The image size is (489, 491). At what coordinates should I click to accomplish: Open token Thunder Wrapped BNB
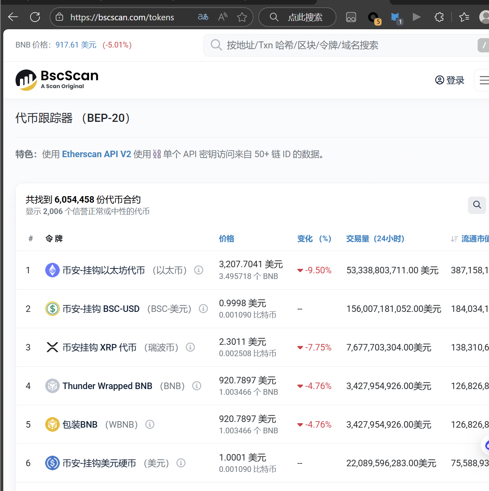pyautogui.click(x=107, y=386)
